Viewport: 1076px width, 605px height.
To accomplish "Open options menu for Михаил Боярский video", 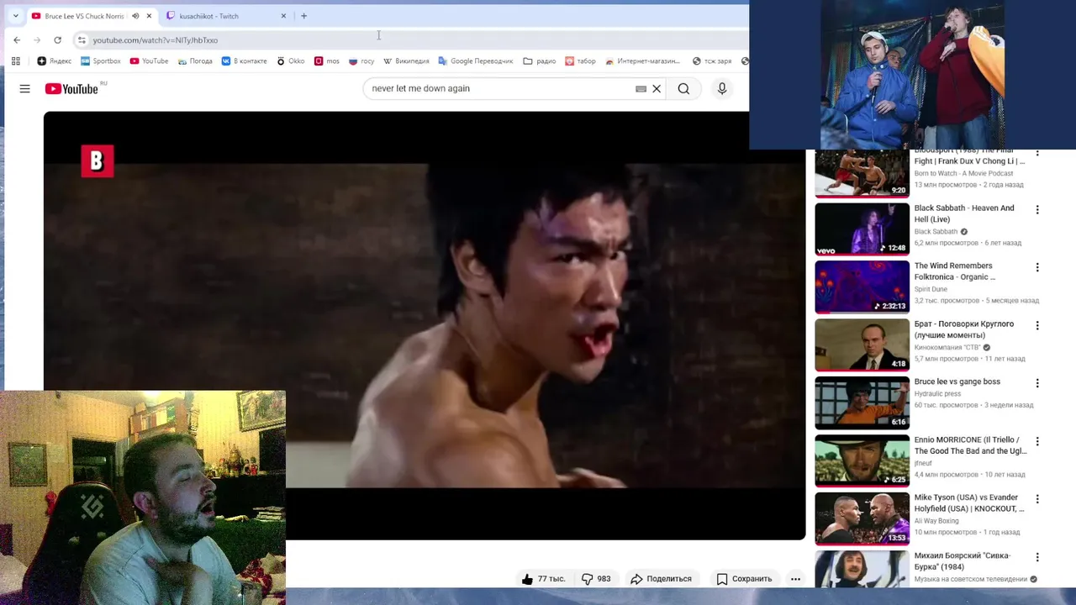I will coord(1037,558).
